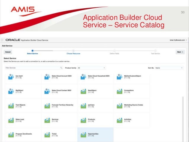The image size is (189, 142).
Task: Select the BigObject label
Action: click(20, 90)
